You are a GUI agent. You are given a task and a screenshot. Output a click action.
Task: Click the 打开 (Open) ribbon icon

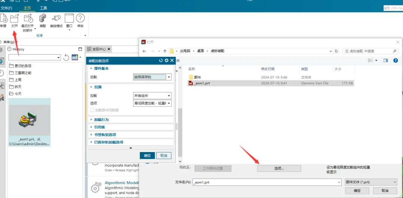[x=15, y=19]
